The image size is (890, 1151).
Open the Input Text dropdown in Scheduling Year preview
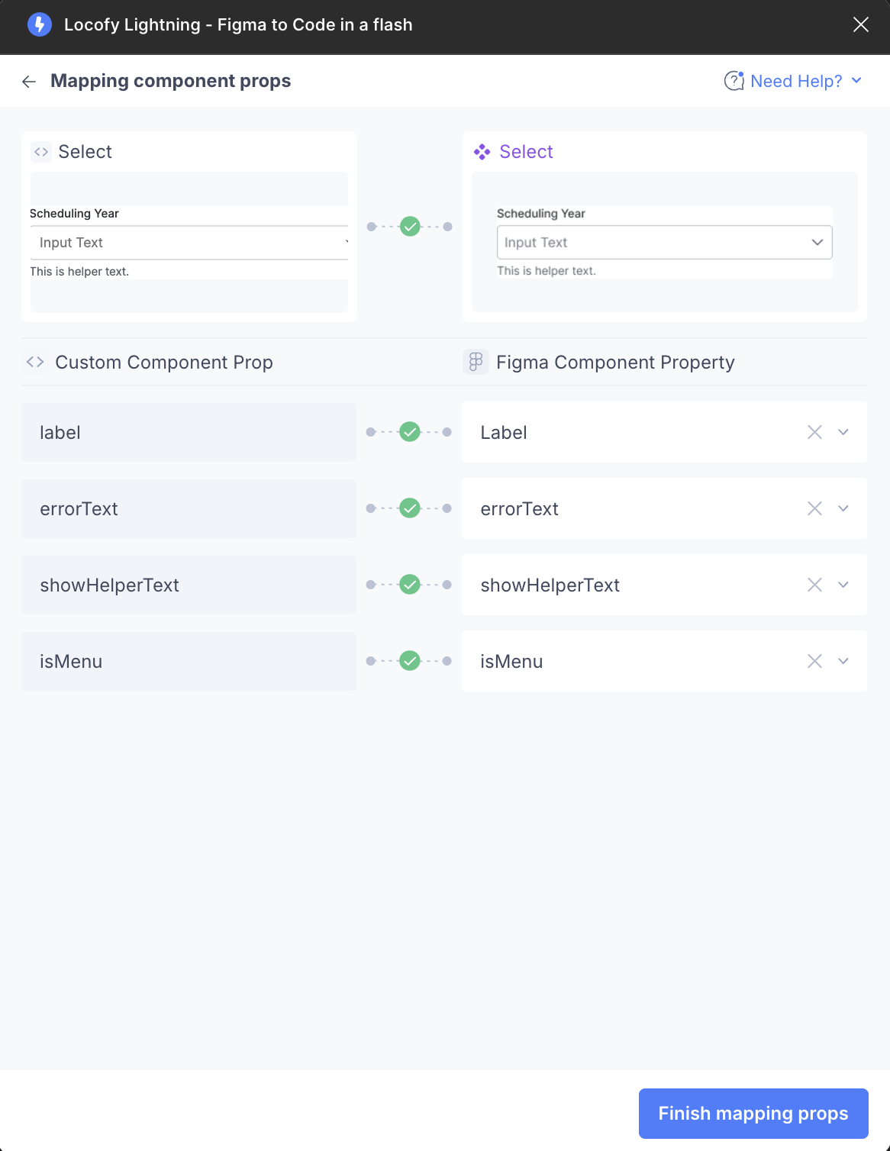click(817, 242)
